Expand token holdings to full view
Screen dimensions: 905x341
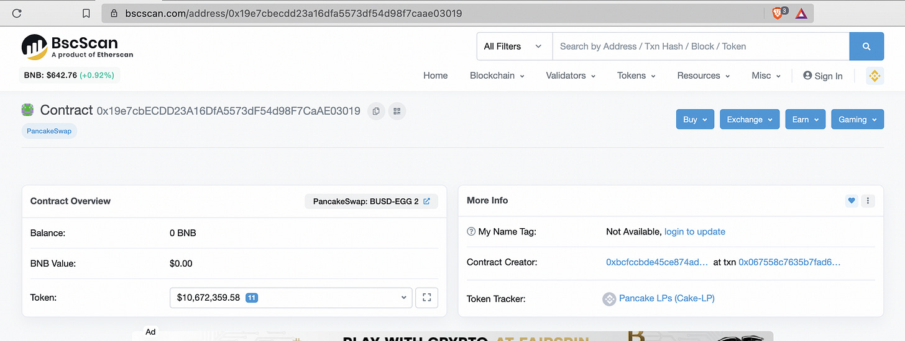point(427,298)
